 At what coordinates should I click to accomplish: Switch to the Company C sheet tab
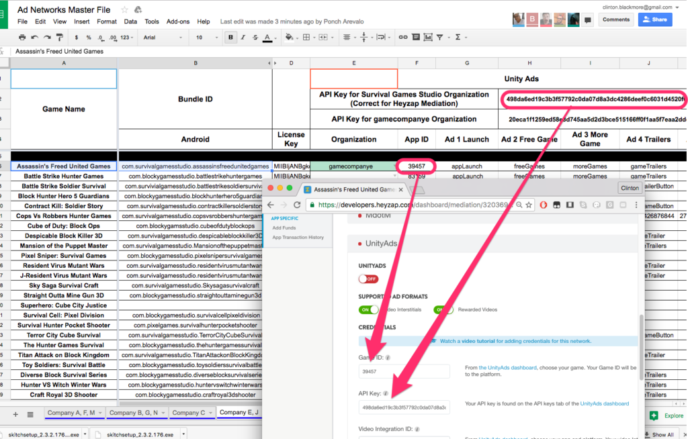189,413
